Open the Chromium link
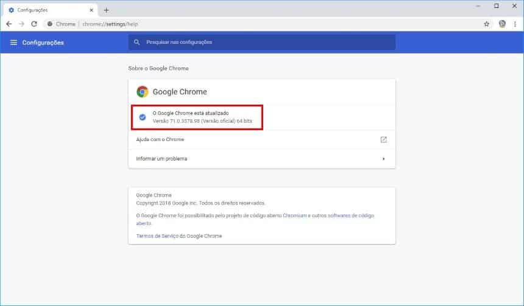The width and height of the screenshot is (524, 306). 295,215
